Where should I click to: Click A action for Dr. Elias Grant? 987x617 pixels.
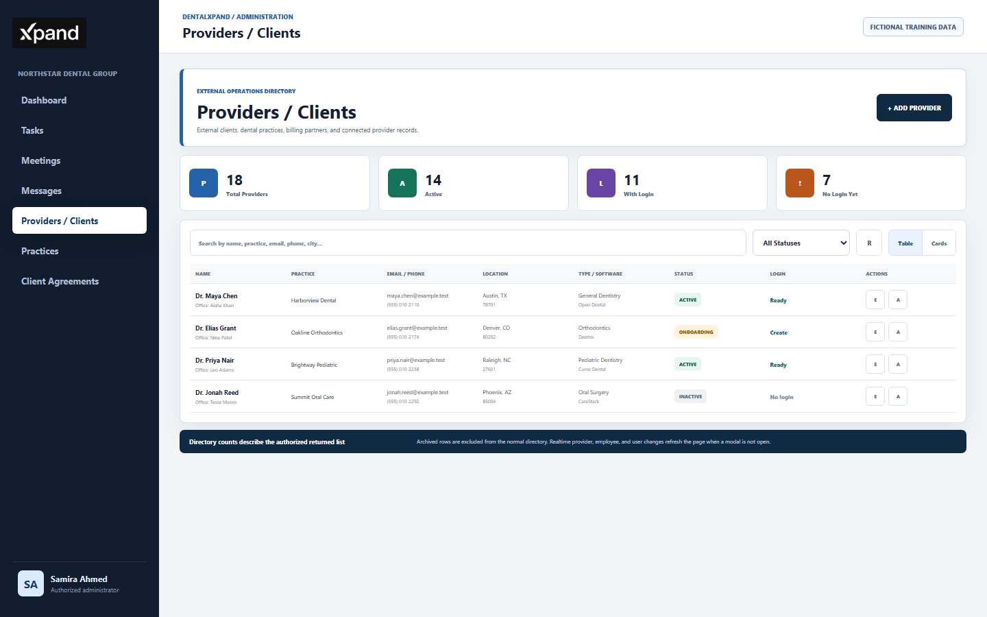[898, 332]
